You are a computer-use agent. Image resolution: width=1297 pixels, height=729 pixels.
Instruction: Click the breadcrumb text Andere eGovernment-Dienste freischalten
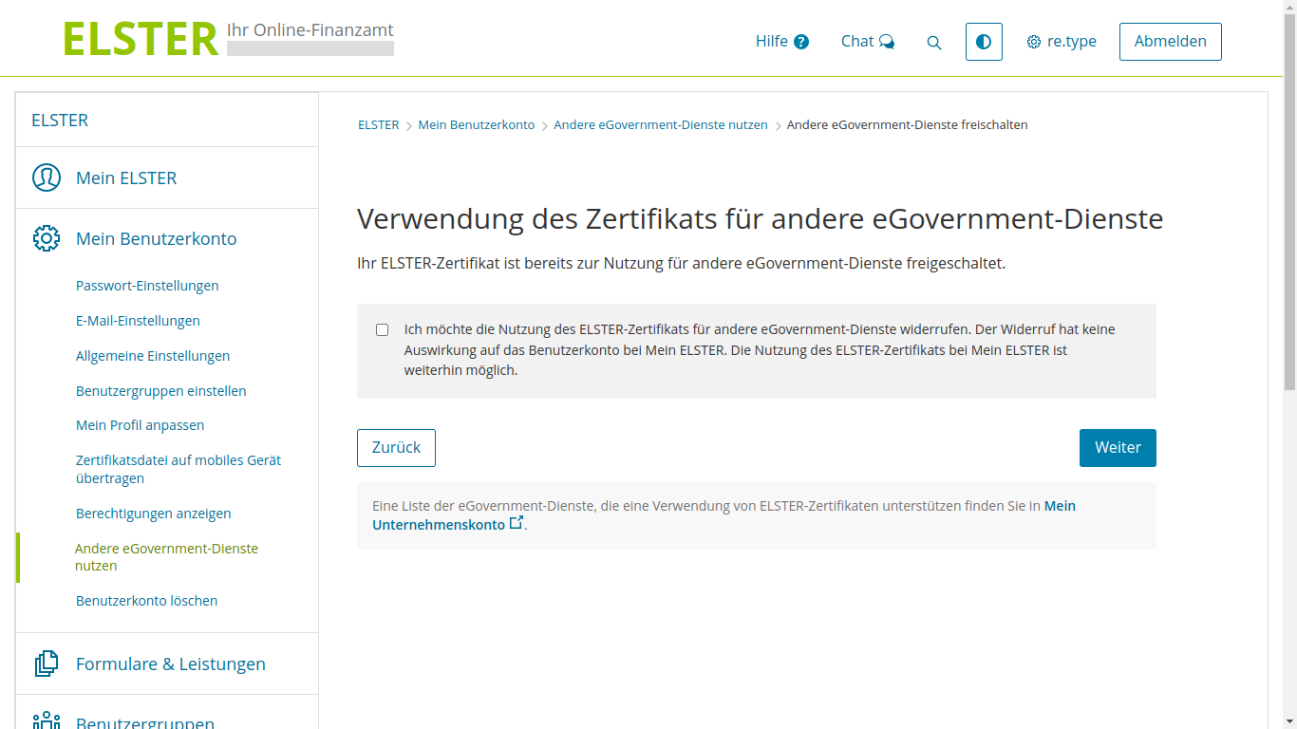pos(907,125)
